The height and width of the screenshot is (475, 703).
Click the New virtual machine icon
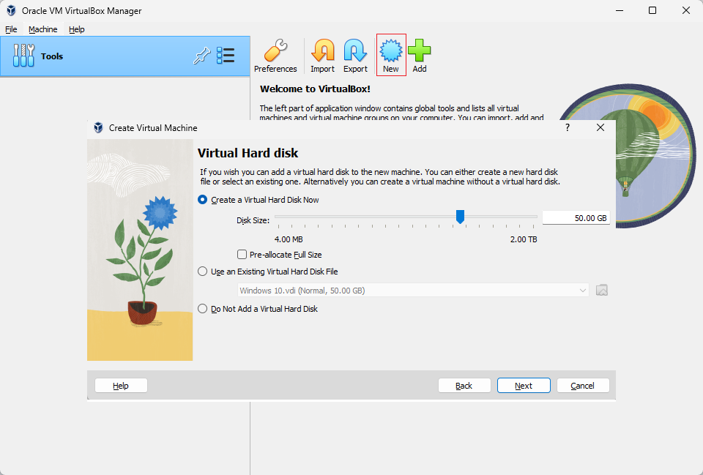tap(391, 55)
